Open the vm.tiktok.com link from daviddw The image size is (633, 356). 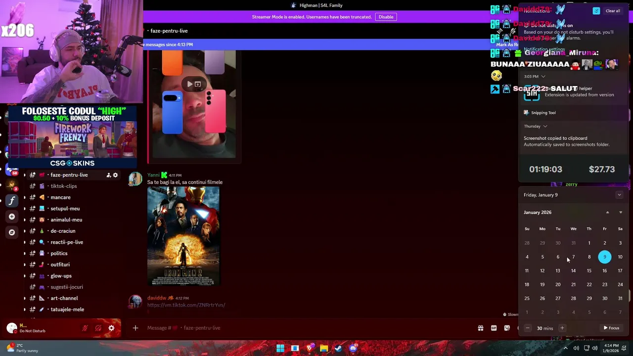click(186, 305)
